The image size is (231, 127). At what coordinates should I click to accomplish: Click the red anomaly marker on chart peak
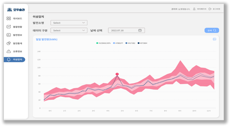[117, 74]
